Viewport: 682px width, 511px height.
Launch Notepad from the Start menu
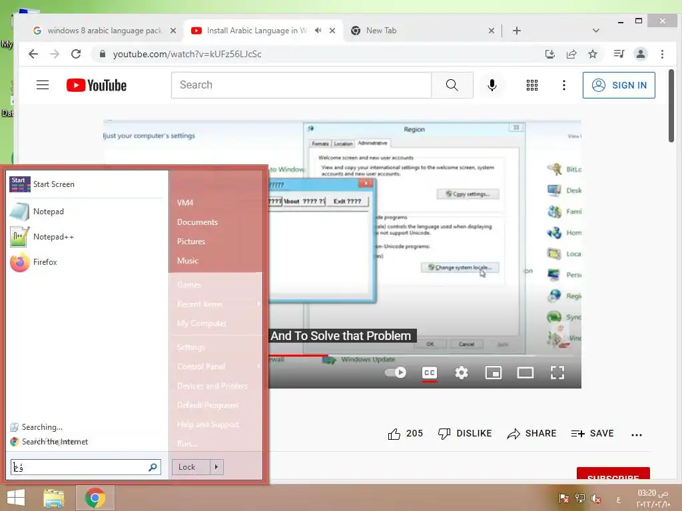[x=86, y=212]
